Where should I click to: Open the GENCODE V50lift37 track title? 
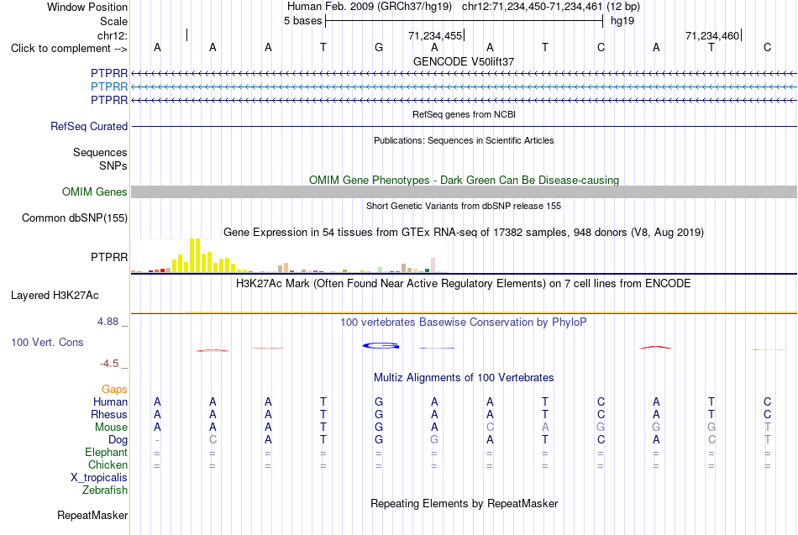(x=464, y=61)
